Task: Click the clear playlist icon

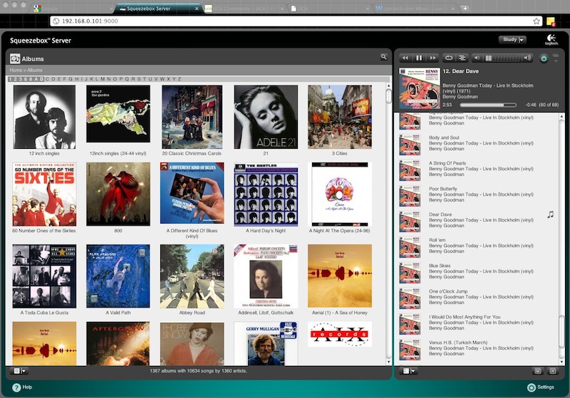Action: click(x=553, y=371)
